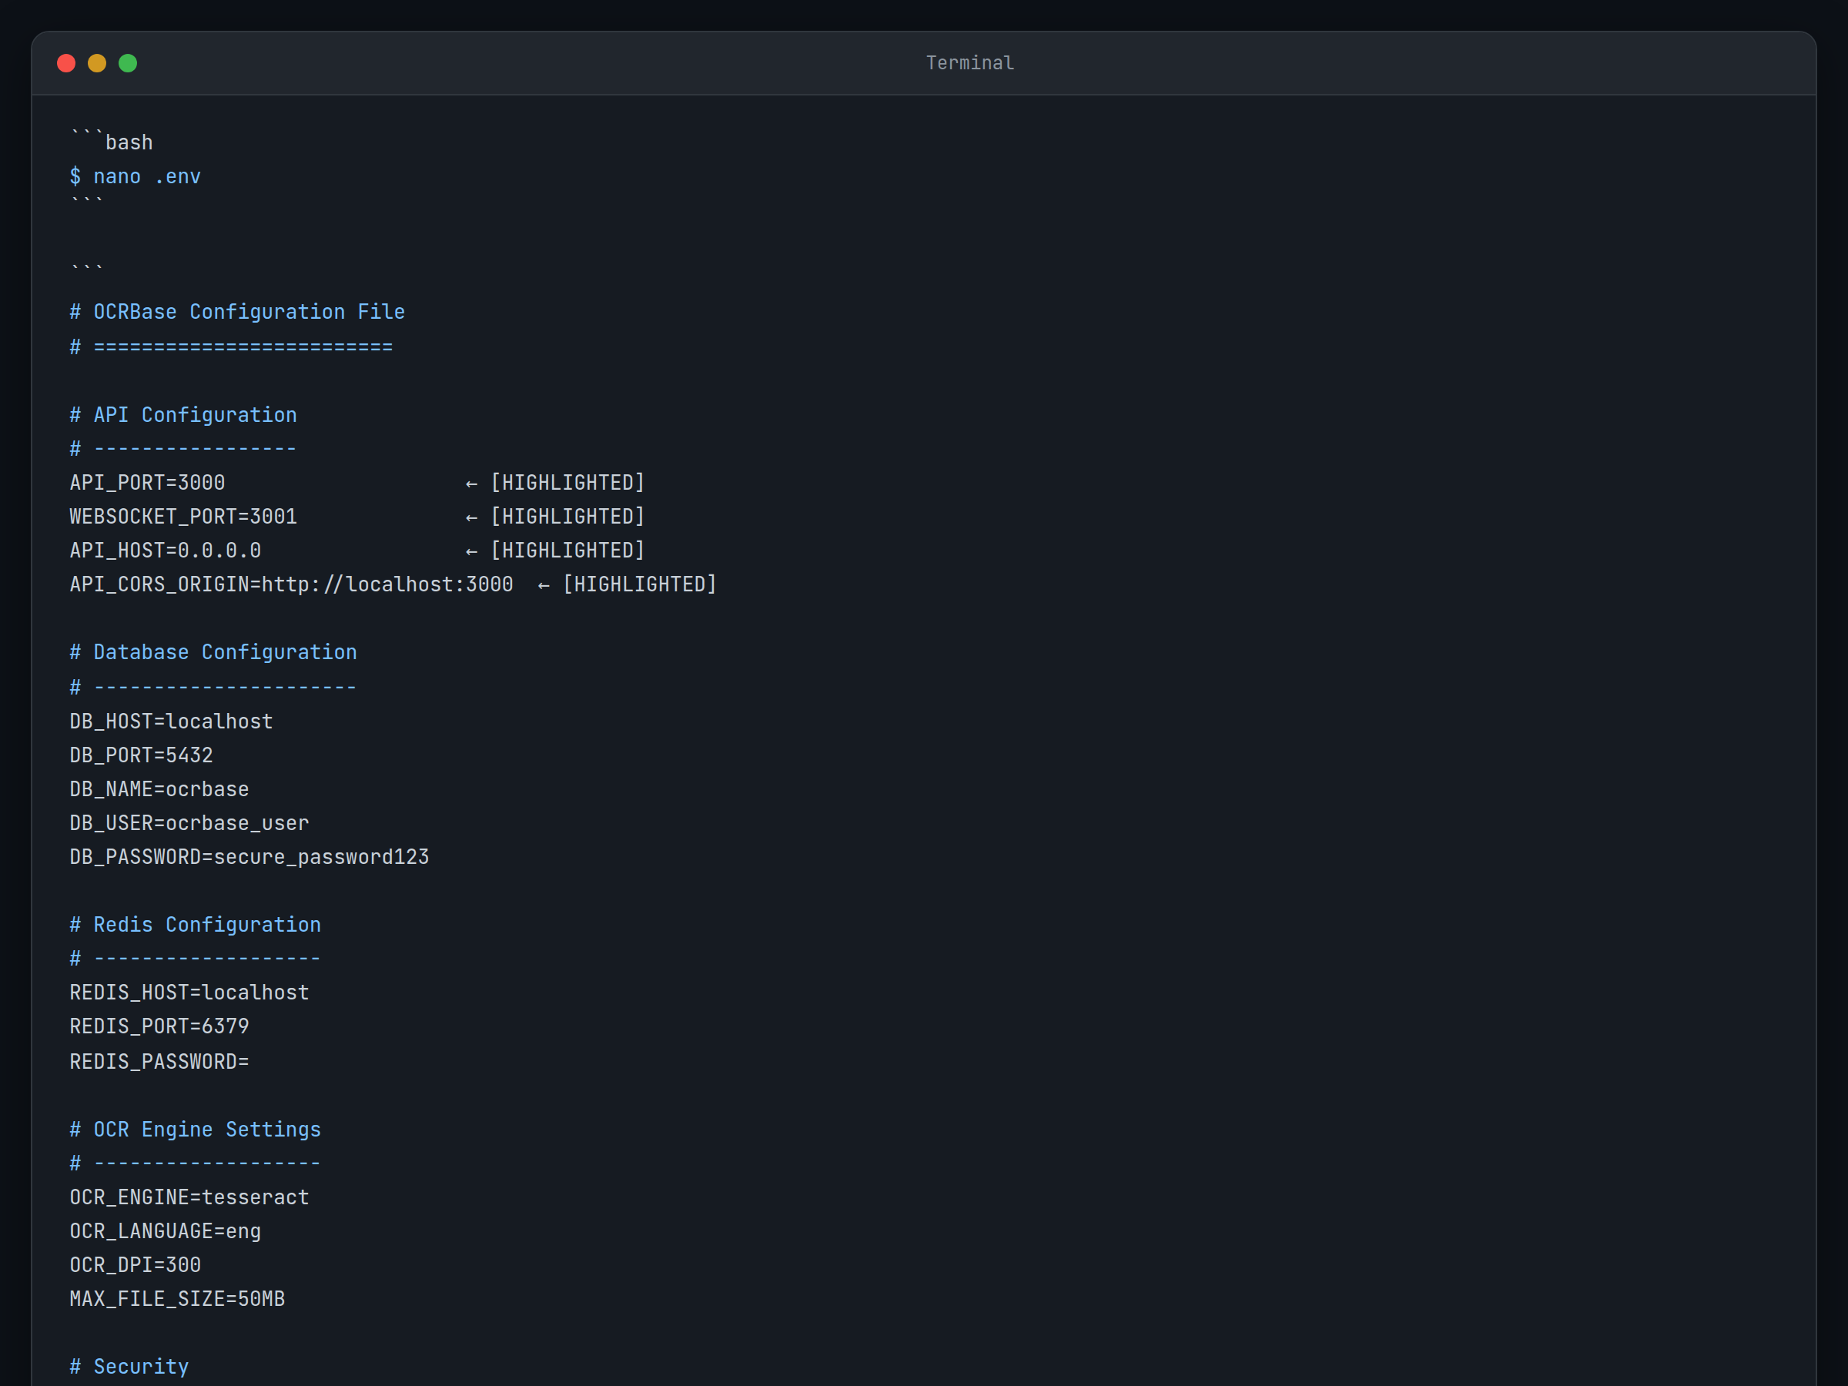Click the ```bash code fence line
Screen dimensions: 1848x1386
pos(112,141)
